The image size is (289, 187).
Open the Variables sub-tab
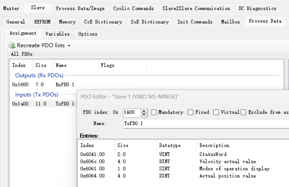point(57,34)
